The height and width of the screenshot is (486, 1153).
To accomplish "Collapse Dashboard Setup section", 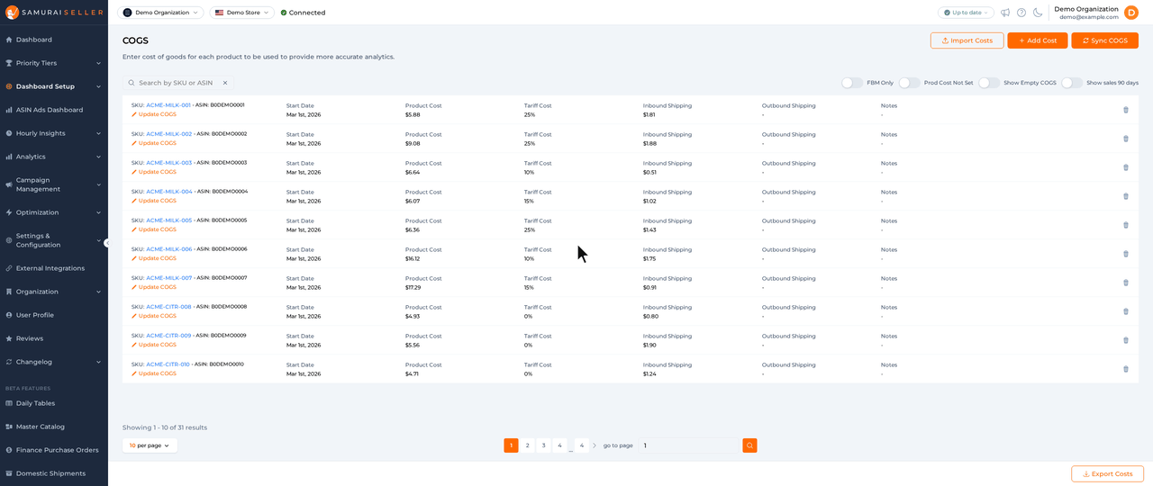I will (54, 86).
